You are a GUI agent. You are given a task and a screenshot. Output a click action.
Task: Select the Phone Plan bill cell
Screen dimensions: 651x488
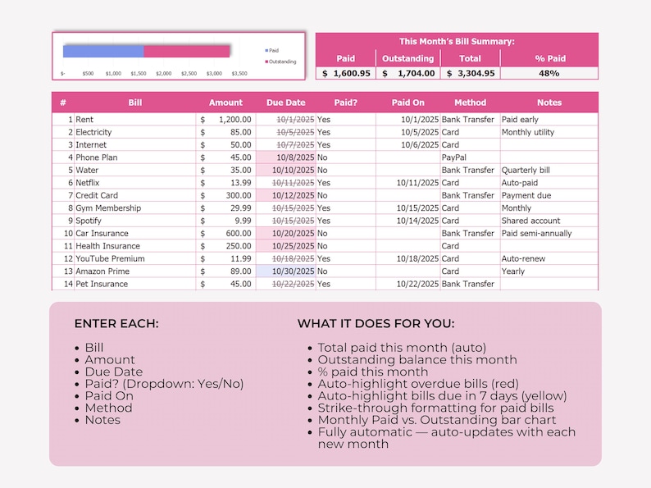coord(135,157)
